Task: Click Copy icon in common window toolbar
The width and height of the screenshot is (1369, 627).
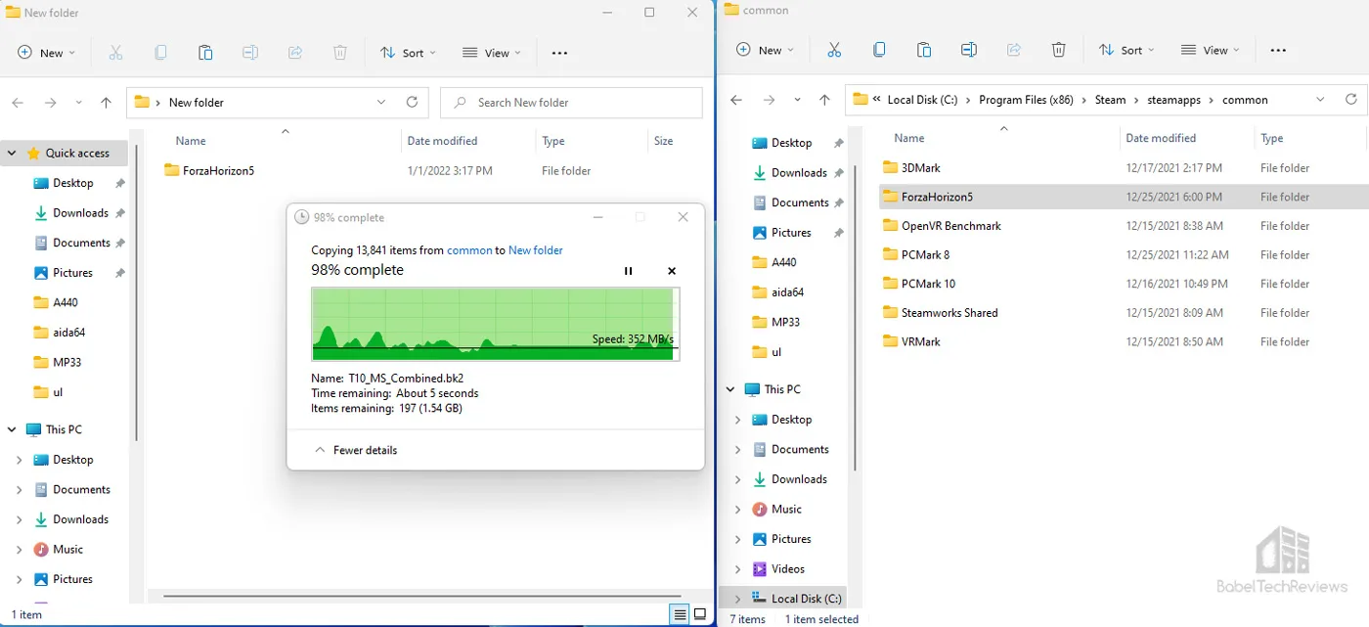Action: (x=879, y=50)
